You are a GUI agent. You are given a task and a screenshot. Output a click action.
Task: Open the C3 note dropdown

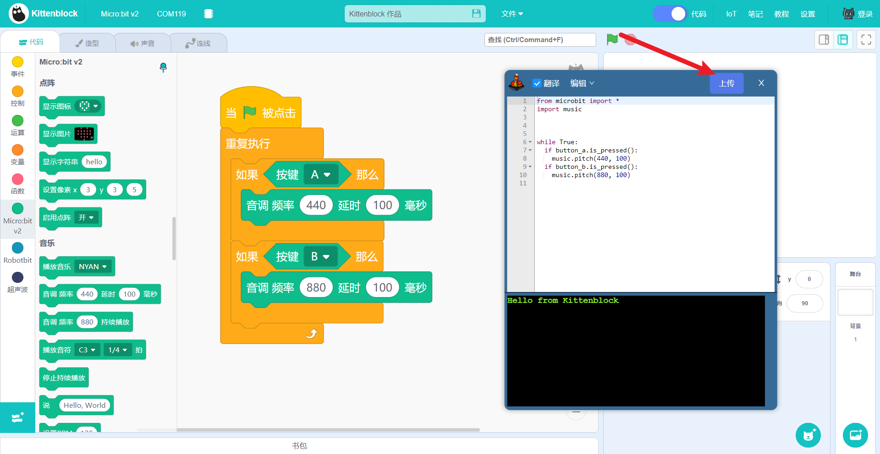pyautogui.click(x=87, y=350)
